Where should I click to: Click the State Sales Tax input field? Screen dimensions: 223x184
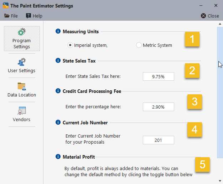coord(159,76)
